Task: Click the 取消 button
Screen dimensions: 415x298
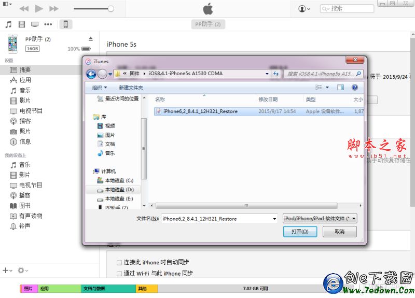Action: pos(340,232)
